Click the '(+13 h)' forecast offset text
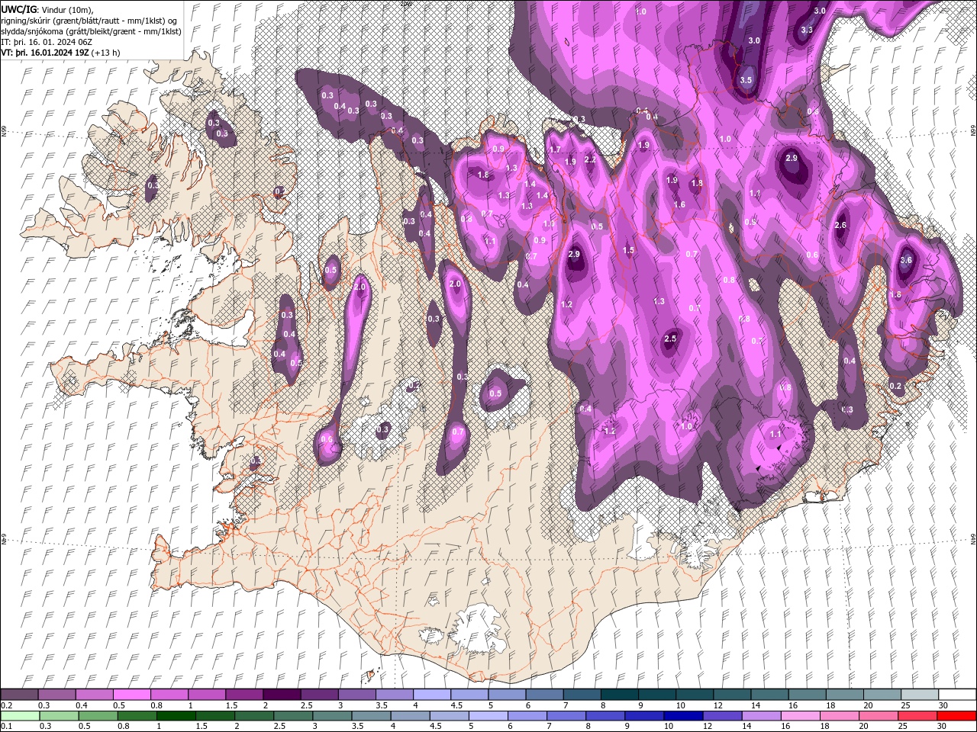 pos(105,53)
